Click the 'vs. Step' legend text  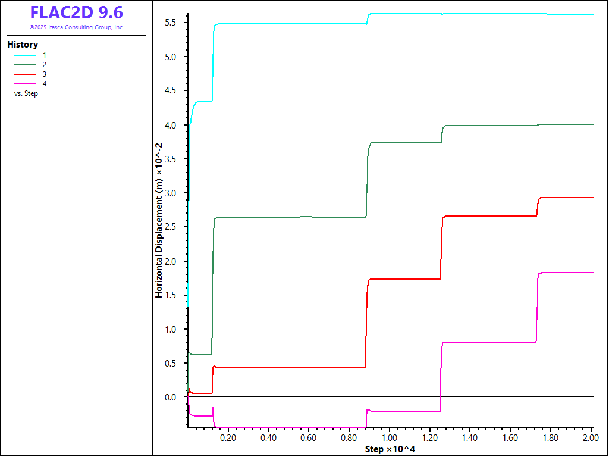click(26, 93)
